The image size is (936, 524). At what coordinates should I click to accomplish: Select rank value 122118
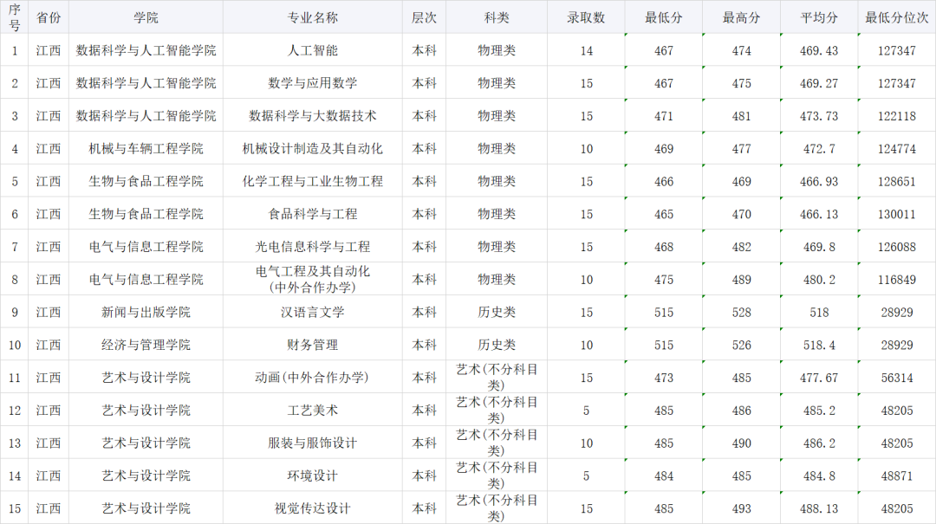[897, 116]
